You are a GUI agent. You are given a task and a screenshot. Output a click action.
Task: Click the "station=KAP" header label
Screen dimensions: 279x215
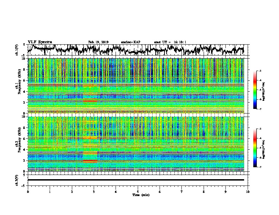[131, 42]
